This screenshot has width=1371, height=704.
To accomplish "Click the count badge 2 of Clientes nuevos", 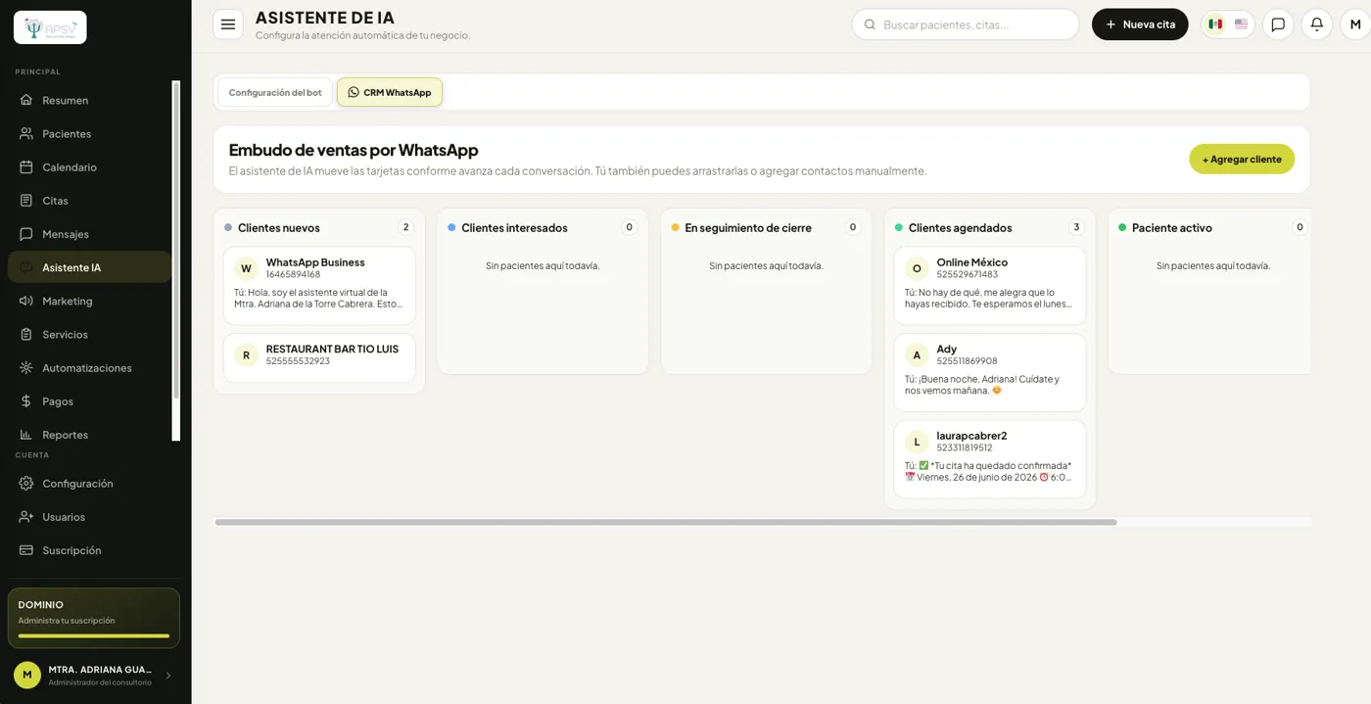I will click(405, 227).
